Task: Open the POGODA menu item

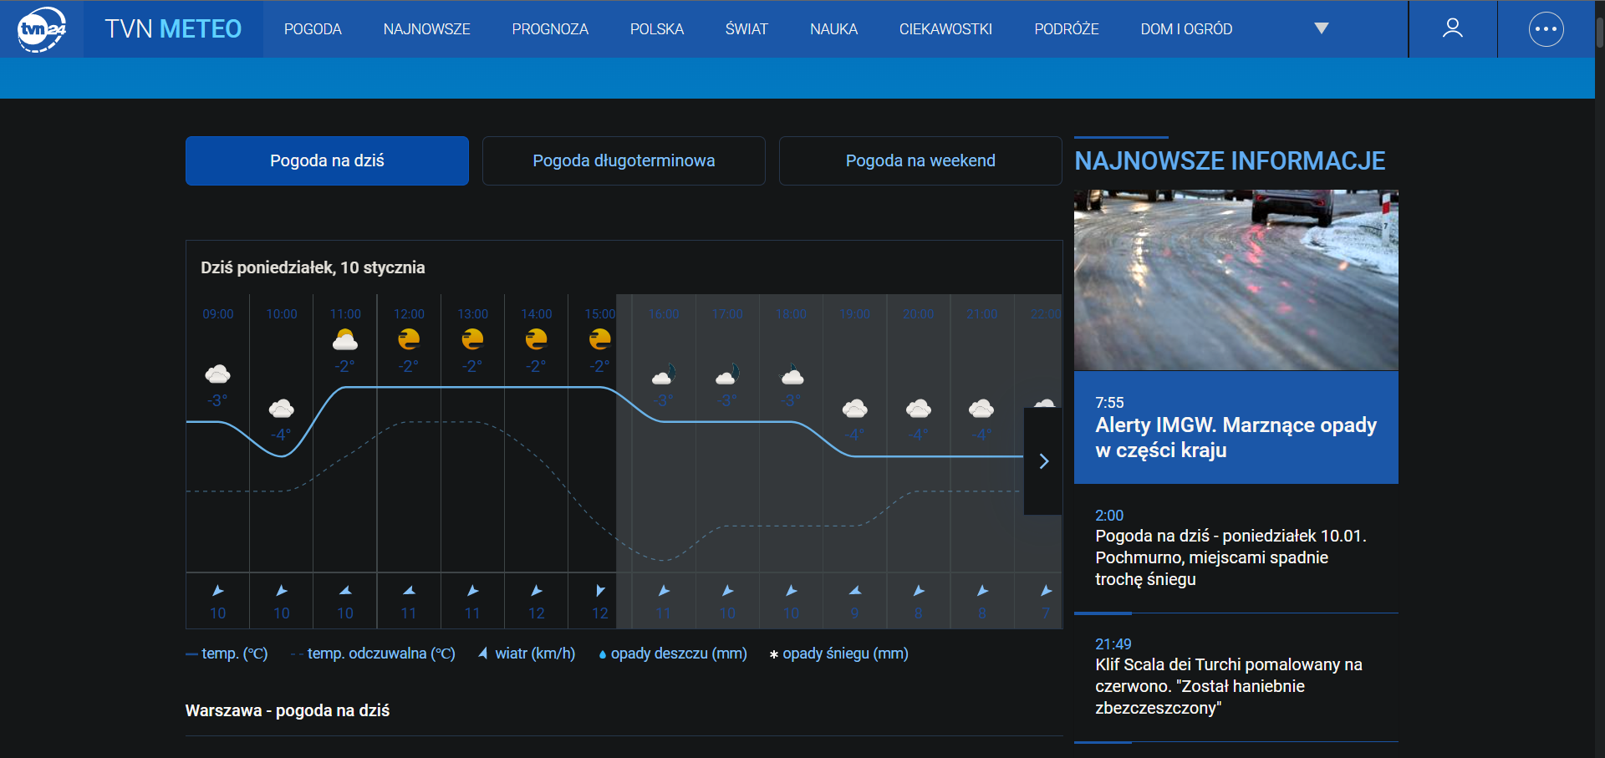Action: click(313, 29)
